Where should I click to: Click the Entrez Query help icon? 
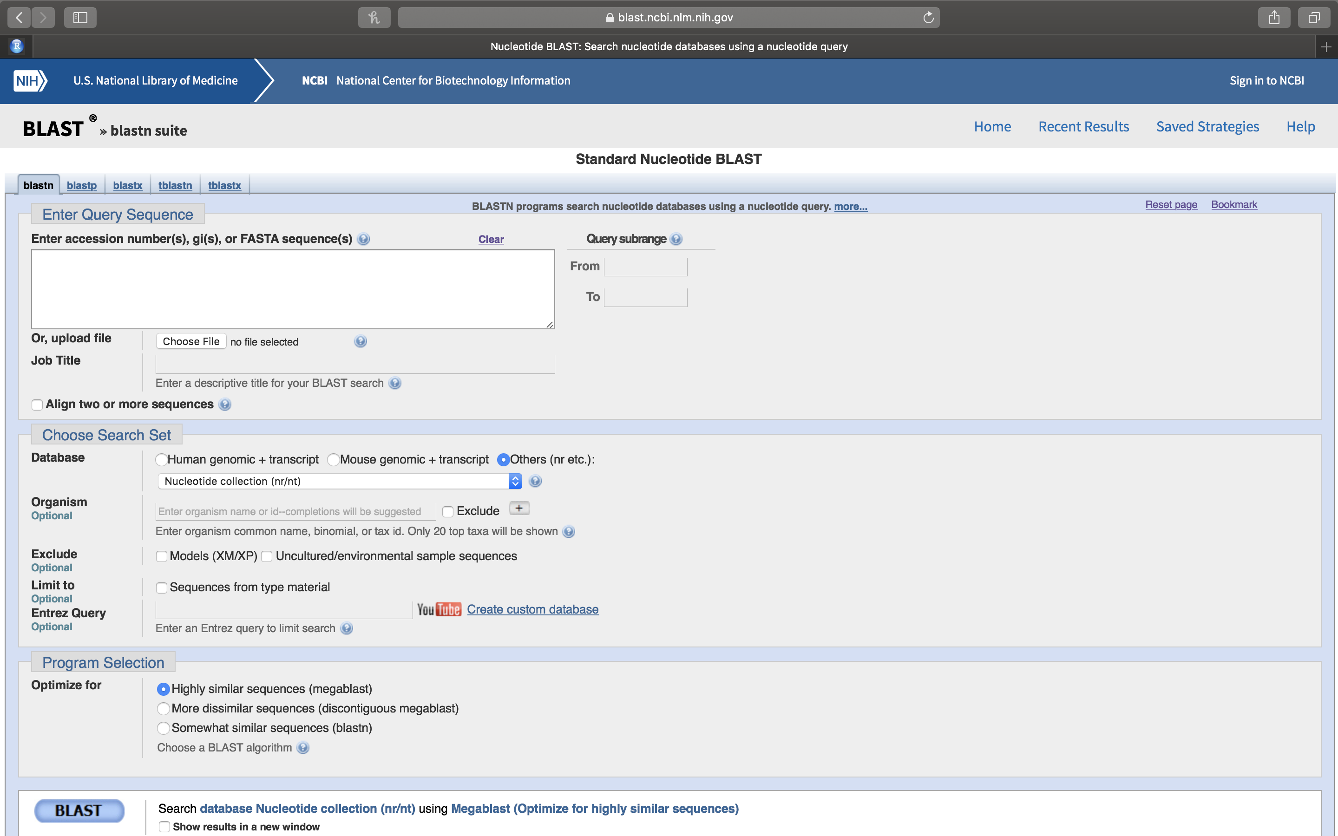[x=346, y=628]
